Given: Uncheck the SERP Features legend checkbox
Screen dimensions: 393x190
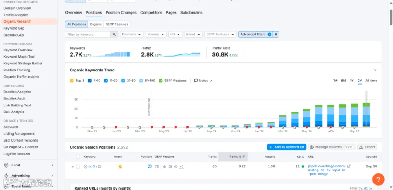Looking at the screenshot, I should (x=161, y=81).
